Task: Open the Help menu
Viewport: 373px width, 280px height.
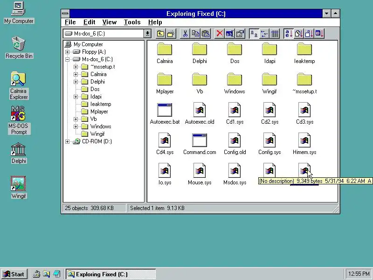Action: point(155,22)
